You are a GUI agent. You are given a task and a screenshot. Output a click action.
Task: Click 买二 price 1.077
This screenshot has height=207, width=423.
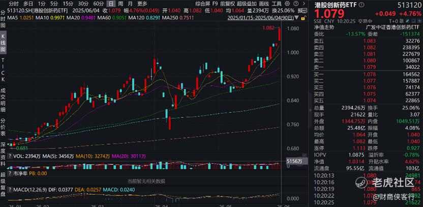pos(370,81)
